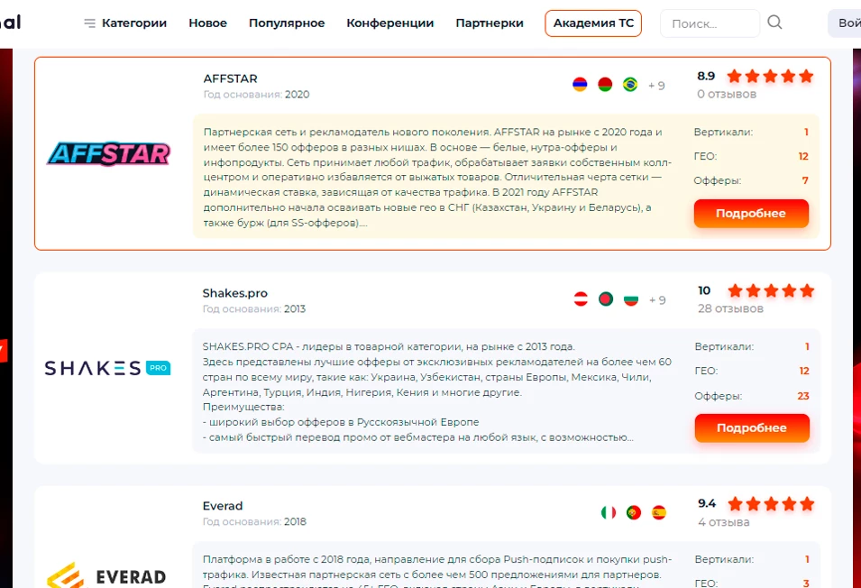Viewport: 861px width, 588px height.
Task: Click '4 отзыва' under Everad rating
Action: (723, 521)
